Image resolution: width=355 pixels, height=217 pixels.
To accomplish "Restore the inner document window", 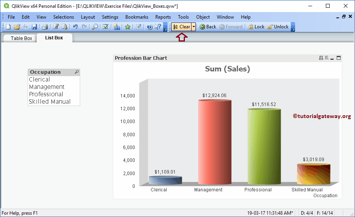I will coord(344,17).
